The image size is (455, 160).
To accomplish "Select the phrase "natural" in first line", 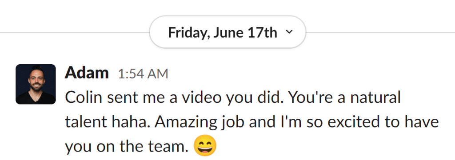I will [375, 98].
